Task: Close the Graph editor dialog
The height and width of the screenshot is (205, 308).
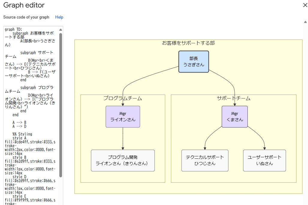Action: click(x=305, y=5)
